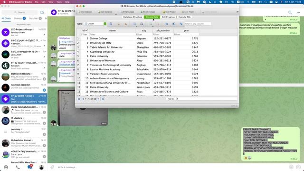
Task: Click refresh table data icon
Action: click(x=111, y=24)
